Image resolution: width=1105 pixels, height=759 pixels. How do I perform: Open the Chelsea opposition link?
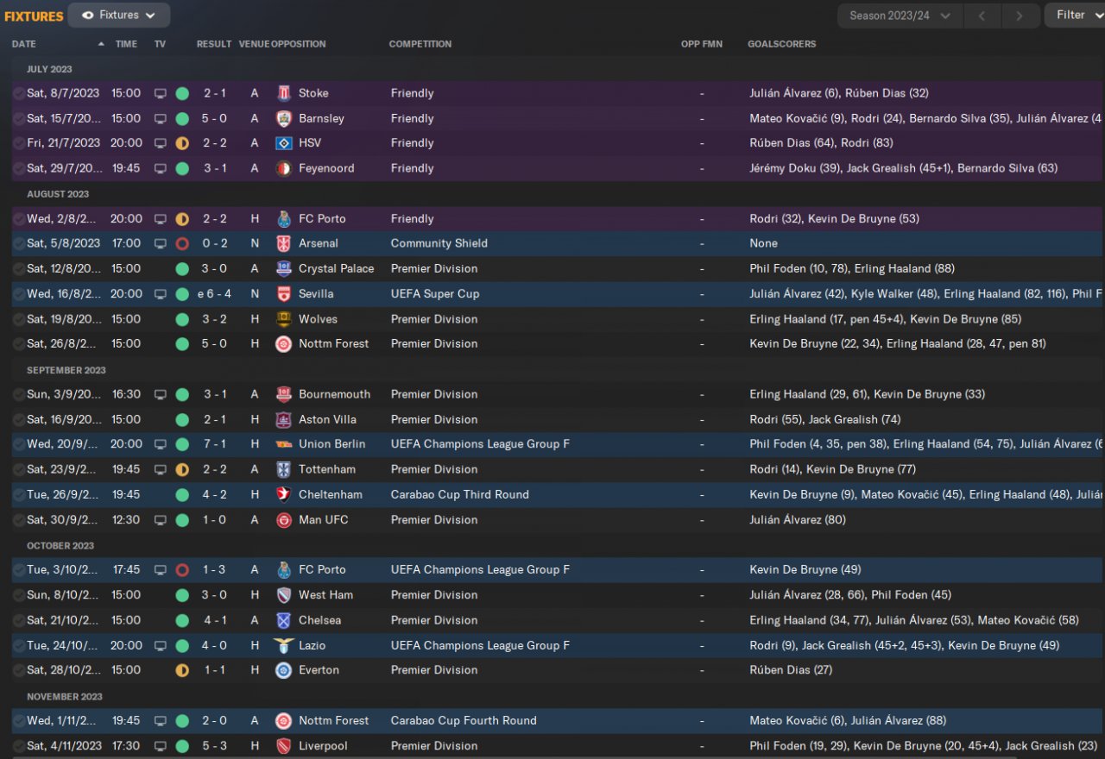tap(319, 620)
